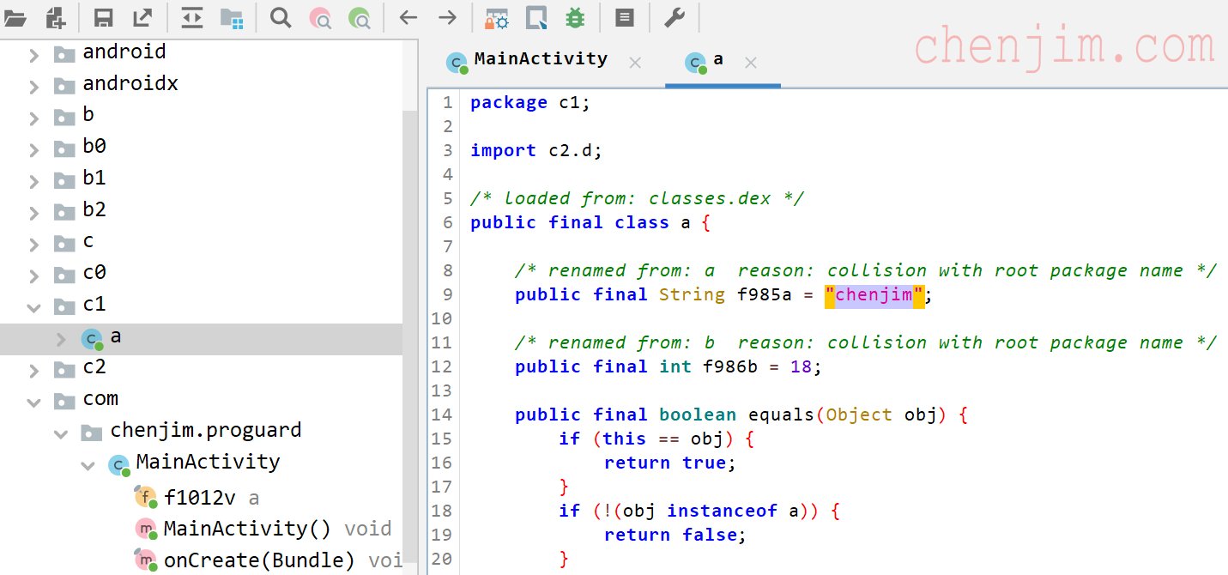
Task: Toggle Sync with editor in toolbar
Action: [x=192, y=17]
